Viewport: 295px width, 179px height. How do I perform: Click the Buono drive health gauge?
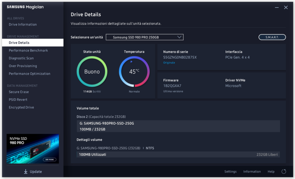point(92,71)
